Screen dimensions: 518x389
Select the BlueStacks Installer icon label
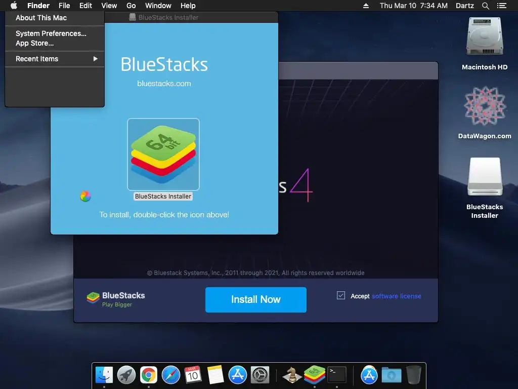(x=163, y=196)
